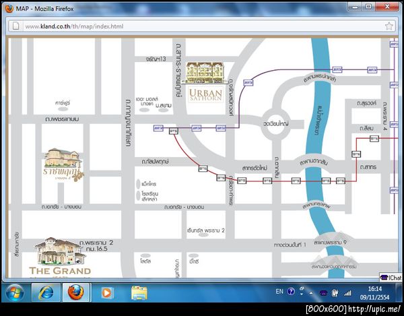The image size is (404, 316).
Task: Click the BTS station marker beside ถ.สีลม
Action: tap(374, 139)
